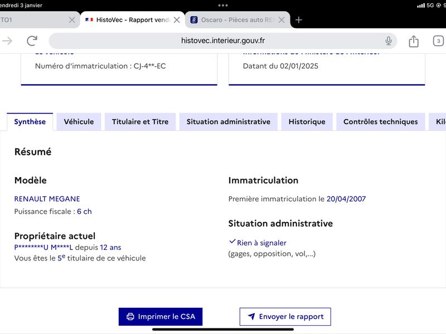Viewport: 446px width, 334px height.
Task: Show open tabs counter icon
Action: 438,41
